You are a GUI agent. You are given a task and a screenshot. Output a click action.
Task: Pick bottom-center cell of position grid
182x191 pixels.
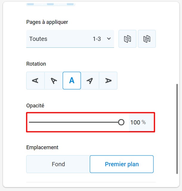50,4
